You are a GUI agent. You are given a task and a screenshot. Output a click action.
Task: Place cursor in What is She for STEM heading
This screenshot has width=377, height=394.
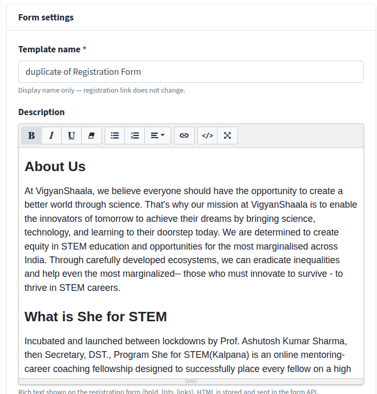point(96,317)
